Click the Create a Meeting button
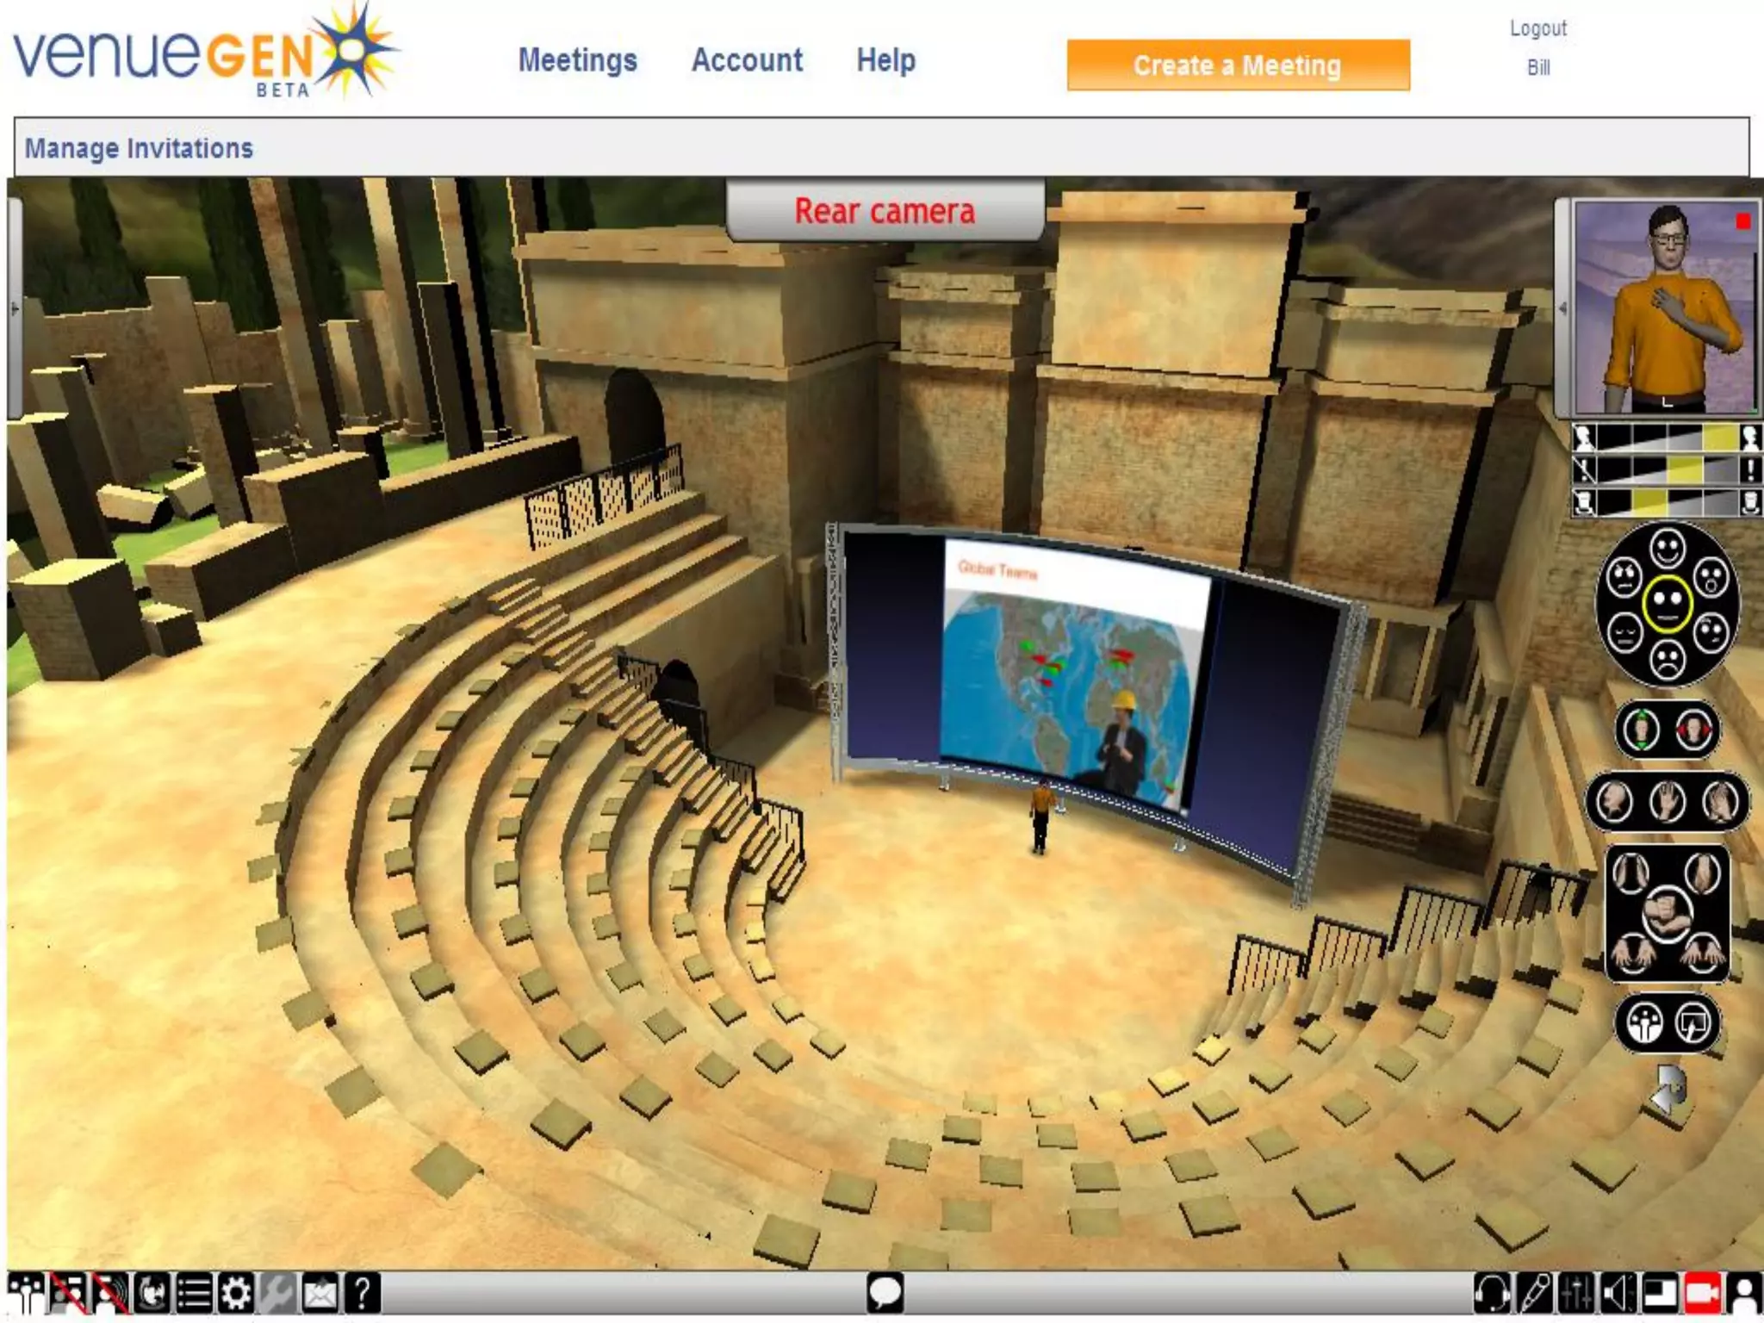Screen dimensions: 1764x1323 1238,65
